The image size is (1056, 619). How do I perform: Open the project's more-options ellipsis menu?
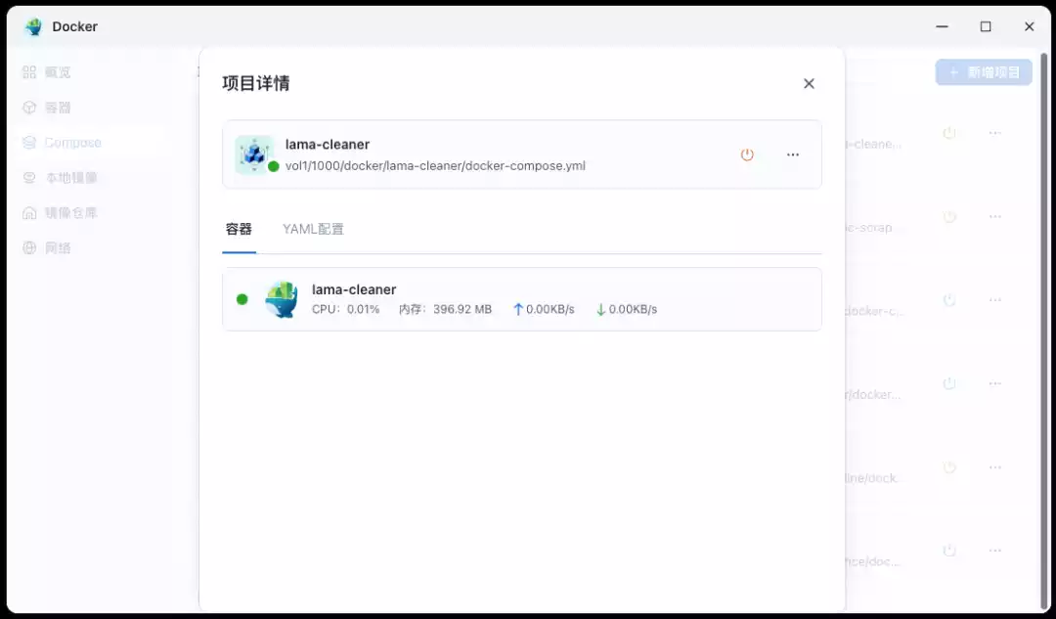pyautogui.click(x=793, y=155)
